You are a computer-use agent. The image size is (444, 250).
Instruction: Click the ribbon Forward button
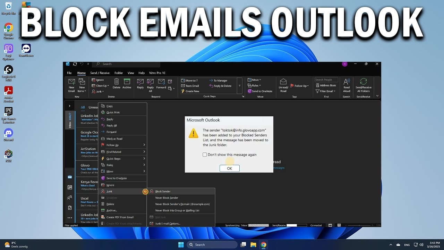tap(161, 83)
